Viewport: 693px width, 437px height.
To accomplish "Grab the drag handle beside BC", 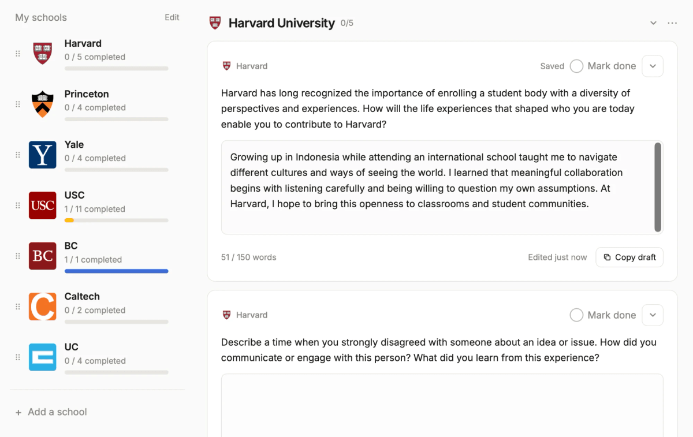I will pyautogui.click(x=17, y=256).
